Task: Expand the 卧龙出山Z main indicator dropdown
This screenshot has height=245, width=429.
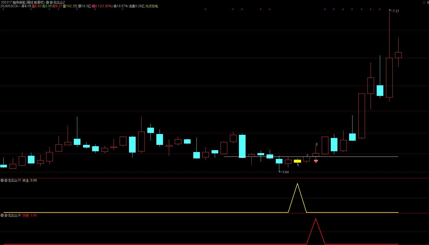Action: [48, 2]
